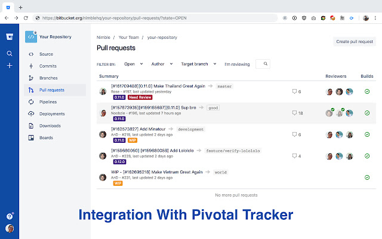Click comment icon on Make Thailand row
Screen dimensions: 382x239
pos(294,91)
